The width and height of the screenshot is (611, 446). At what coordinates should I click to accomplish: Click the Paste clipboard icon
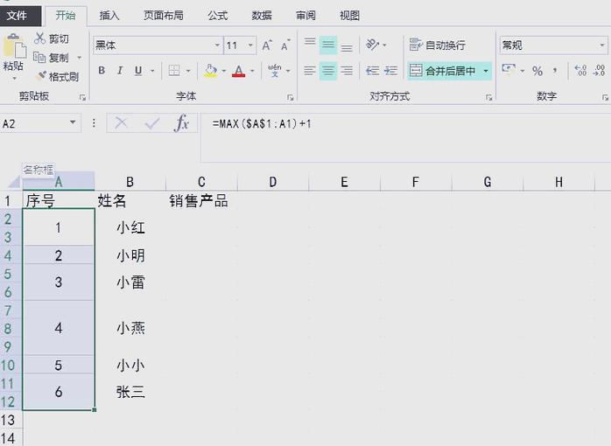14,46
